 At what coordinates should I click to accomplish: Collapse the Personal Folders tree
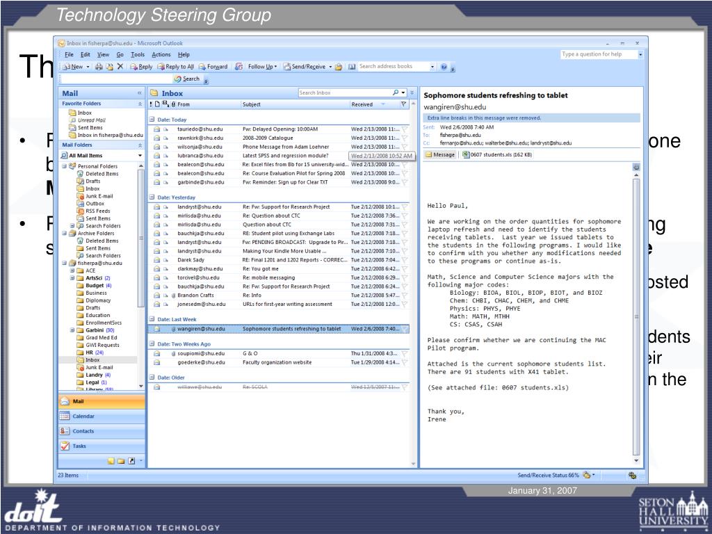coord(65,166)
